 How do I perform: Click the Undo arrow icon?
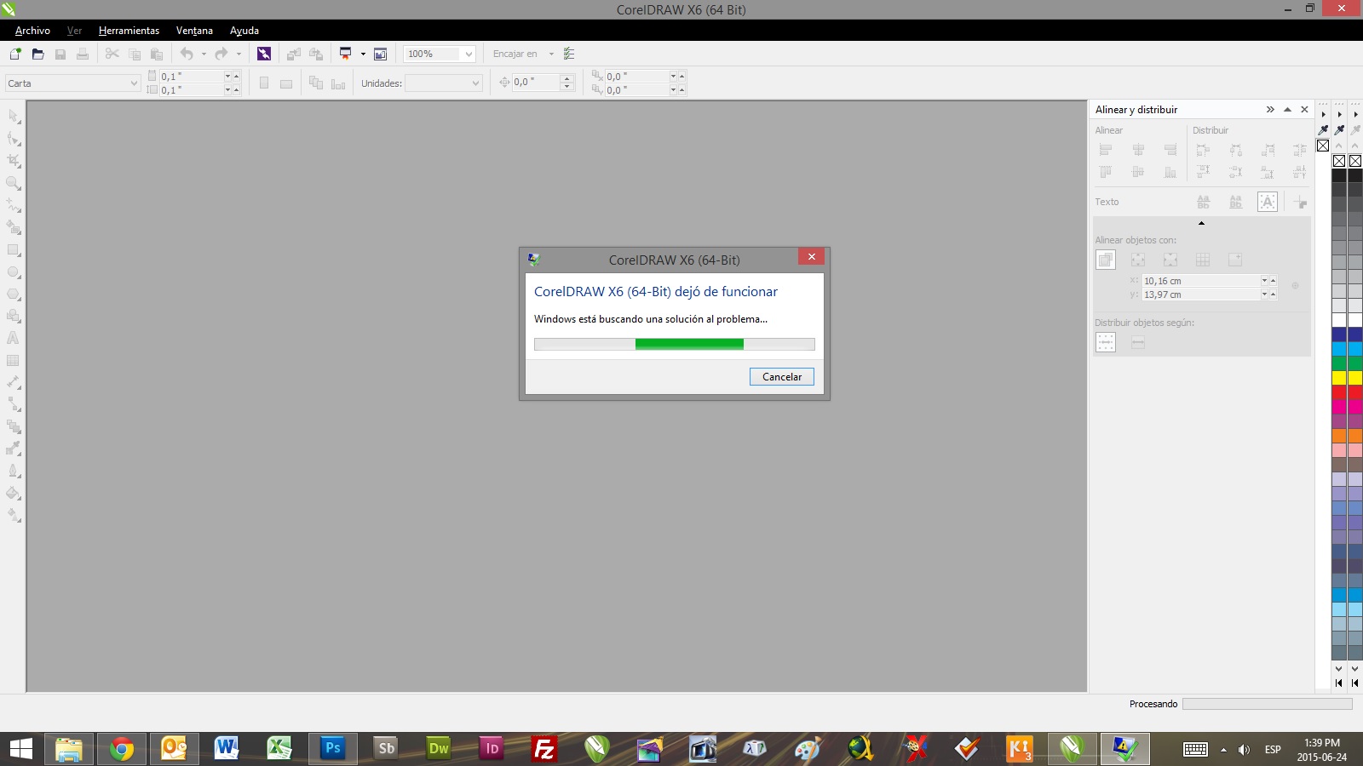click(x=187, y=54)
